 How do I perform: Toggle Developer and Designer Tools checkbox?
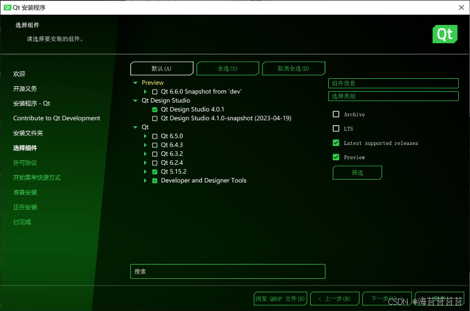tap(155, 181)
